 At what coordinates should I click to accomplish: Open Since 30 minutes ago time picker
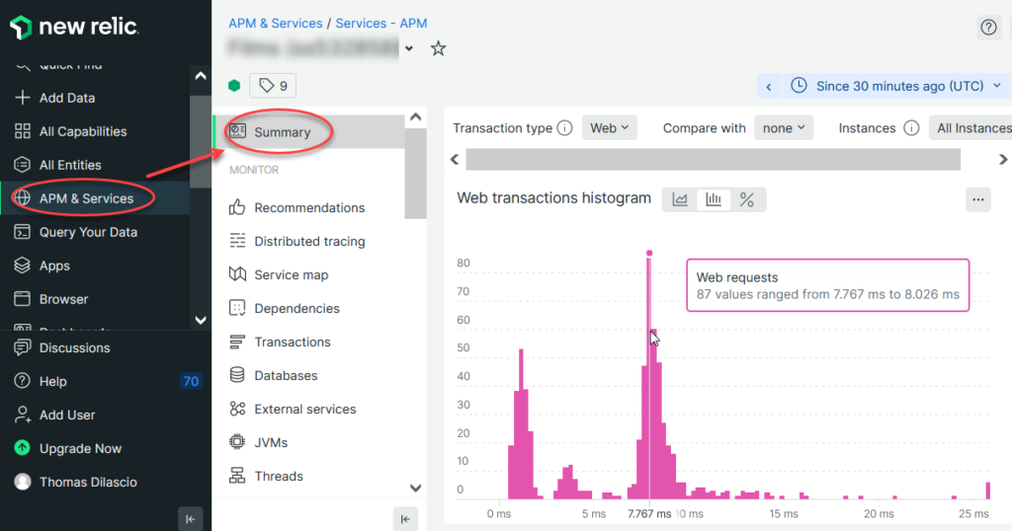(x=897, y=86)
